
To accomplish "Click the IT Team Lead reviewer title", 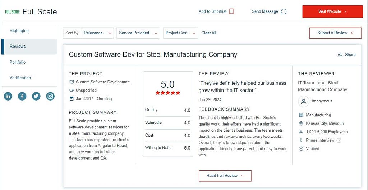I will (x=322, y=86).
